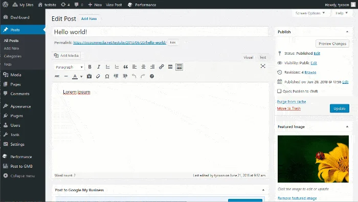This screenshot has width=358, height=202.
Task: Collapse the Featured Image box
Action: tap(347, 127)
